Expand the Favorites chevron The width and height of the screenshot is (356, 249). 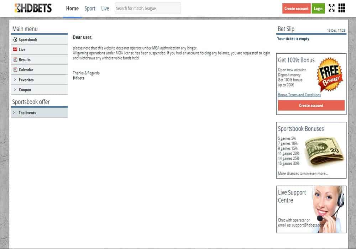pos(15,80)
